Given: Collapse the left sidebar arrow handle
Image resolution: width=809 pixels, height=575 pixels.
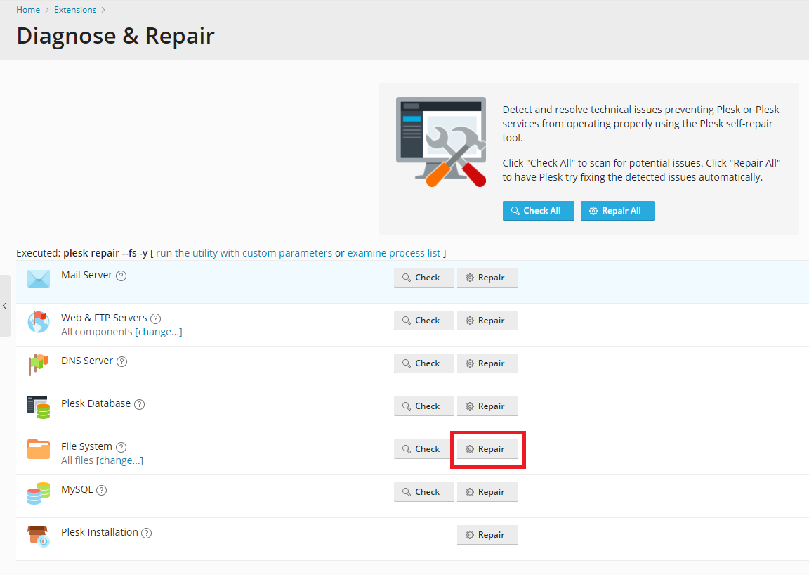Looking at the screenshot, I should point(5,306).
